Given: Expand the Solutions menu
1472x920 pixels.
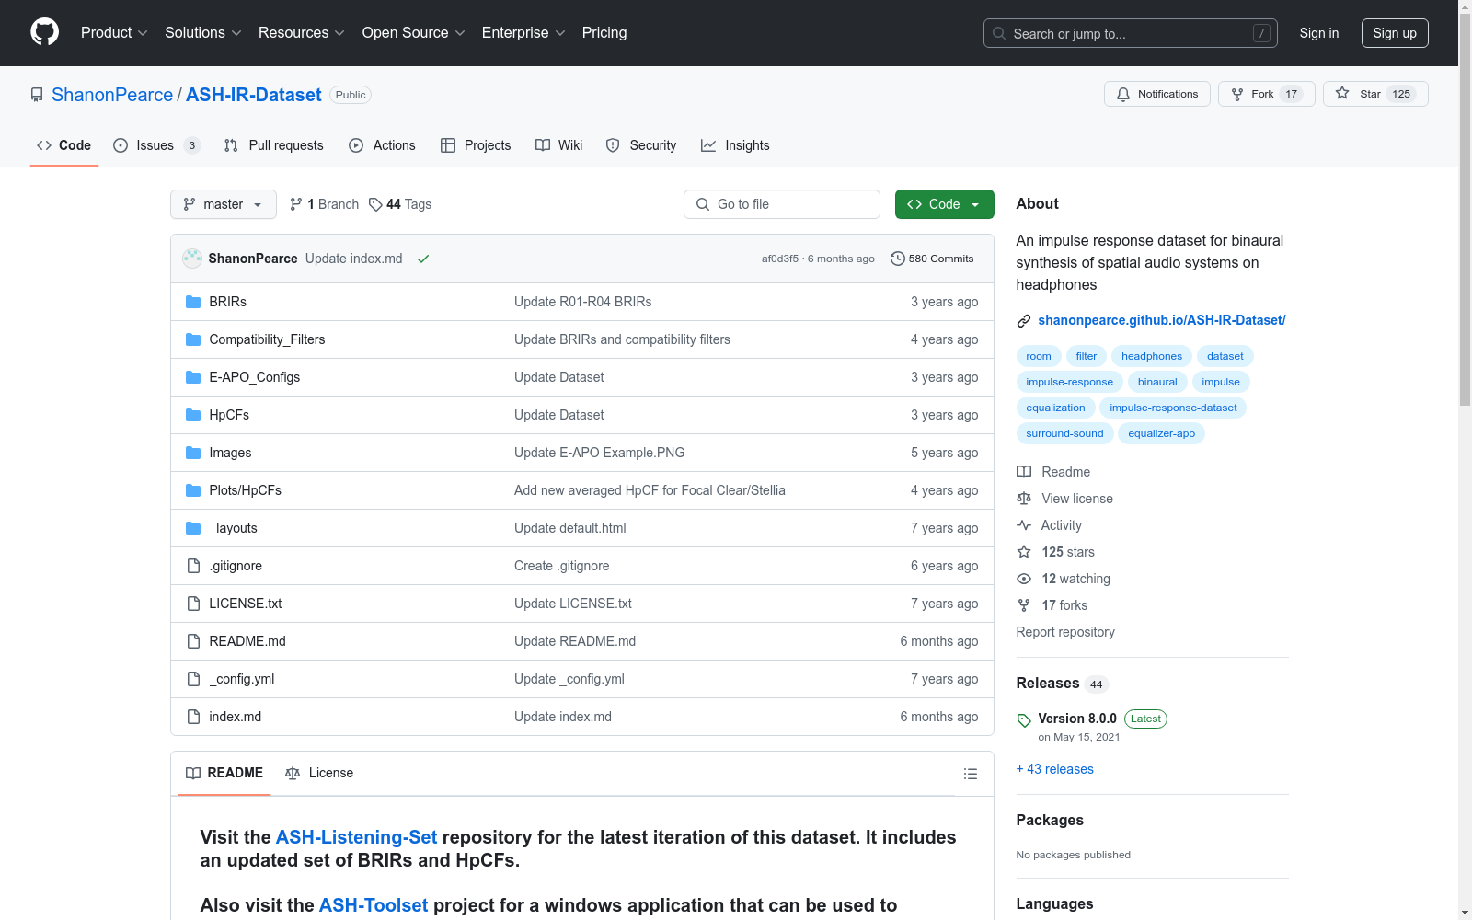Looking at the screenshot, I should tap(202, 32).
